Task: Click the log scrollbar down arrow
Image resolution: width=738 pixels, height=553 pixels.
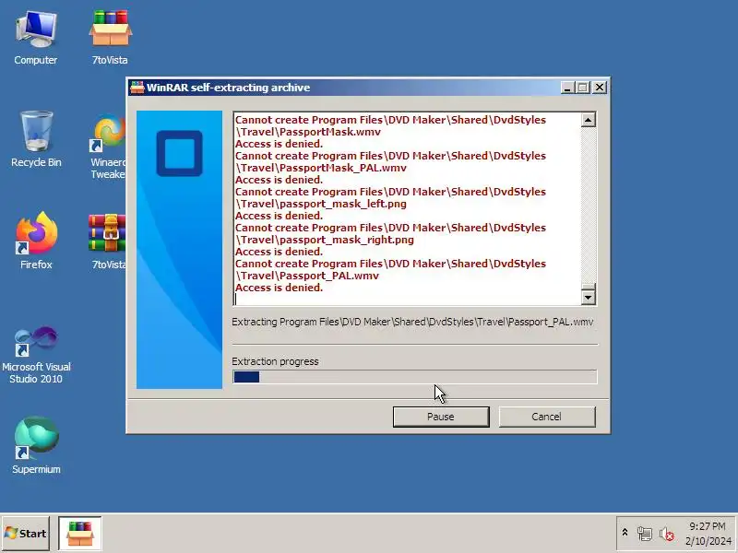Action: click(588, 297)
